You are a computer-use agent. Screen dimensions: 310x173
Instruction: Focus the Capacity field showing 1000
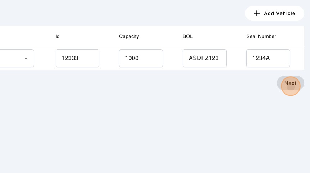pos(141,58)
